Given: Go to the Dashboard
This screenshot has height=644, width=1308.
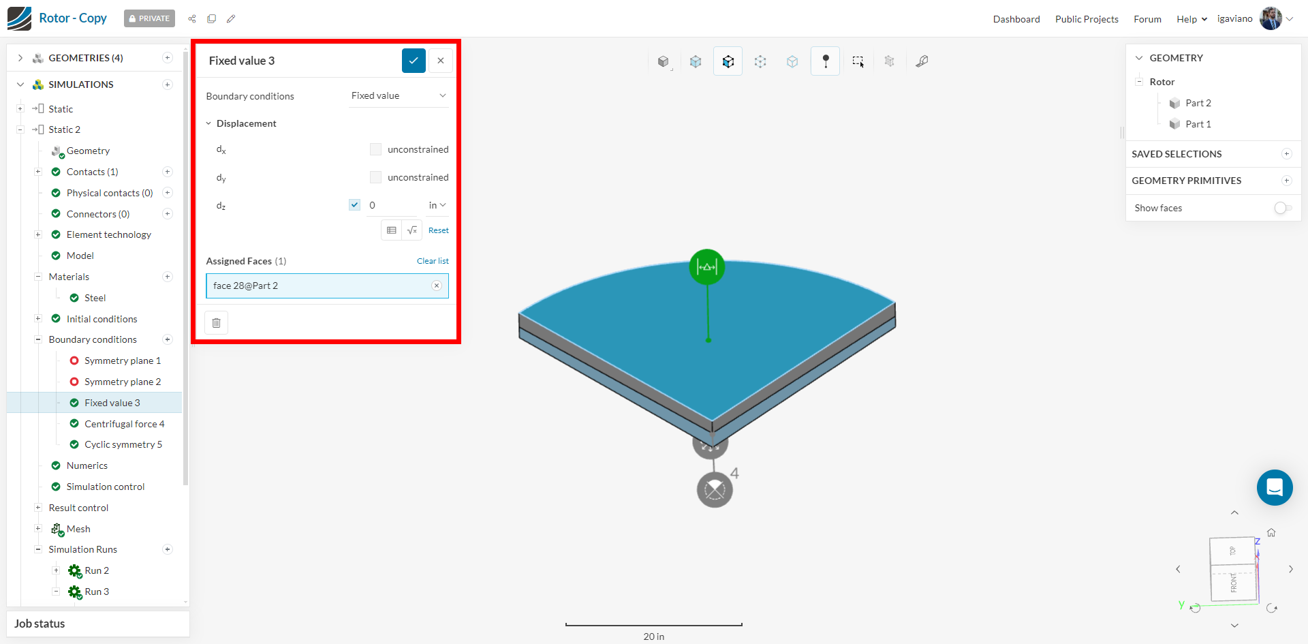Looking at the screenshot, I should coord(1016,19).
